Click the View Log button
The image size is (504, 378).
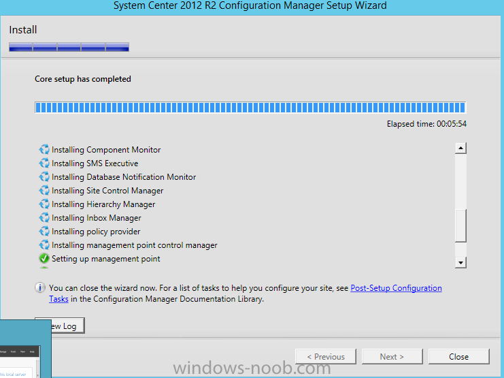[x=68, y=326]
